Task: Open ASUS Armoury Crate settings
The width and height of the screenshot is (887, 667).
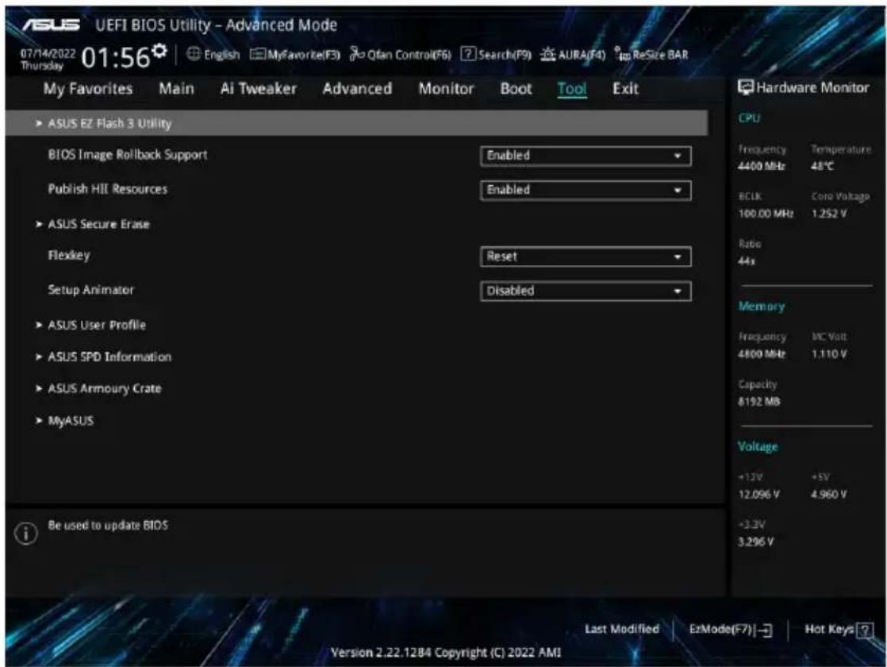Action: pos(104,388)
